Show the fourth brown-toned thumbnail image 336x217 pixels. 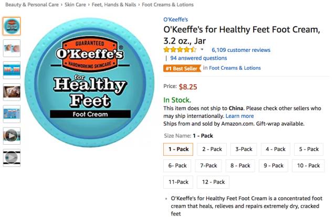coord(11,92)
